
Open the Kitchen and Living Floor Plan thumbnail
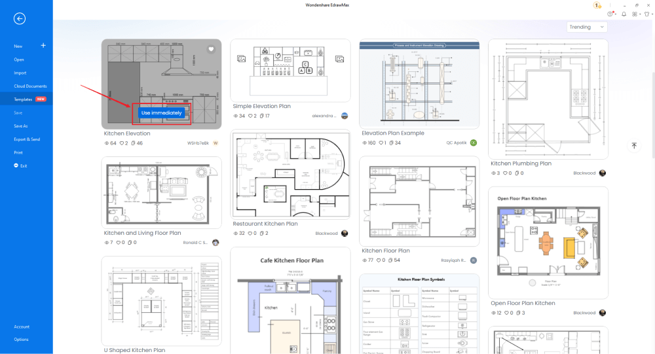point(161,193)
